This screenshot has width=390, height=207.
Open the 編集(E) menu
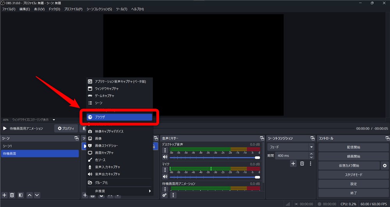25,9
